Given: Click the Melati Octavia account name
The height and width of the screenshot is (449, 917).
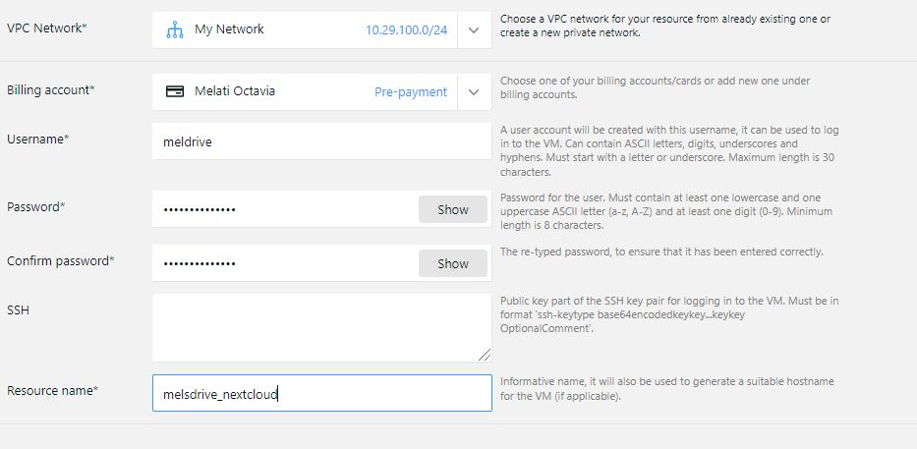Looking at the screenshot, I should click(x=235, y=91).
